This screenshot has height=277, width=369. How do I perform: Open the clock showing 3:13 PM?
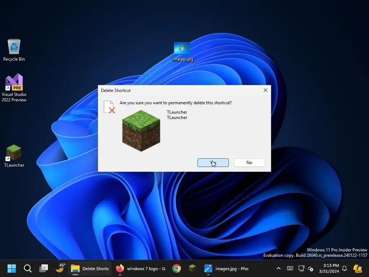point(329,268)
